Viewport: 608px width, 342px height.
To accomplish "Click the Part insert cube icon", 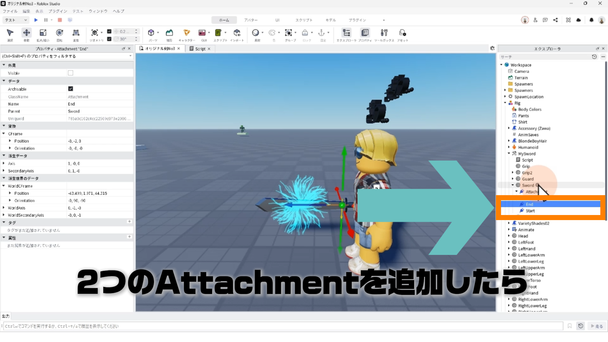I will point(151,33).
